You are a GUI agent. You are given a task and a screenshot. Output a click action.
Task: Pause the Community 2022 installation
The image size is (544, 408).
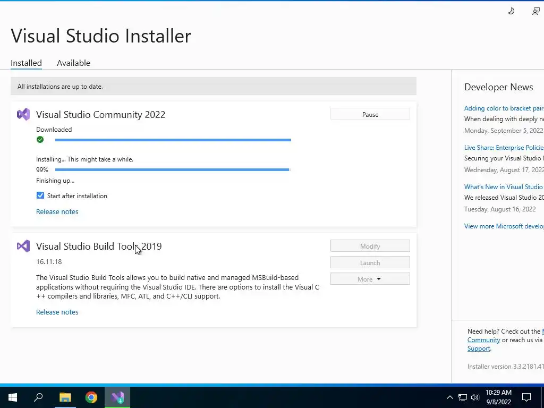[370, 114]
